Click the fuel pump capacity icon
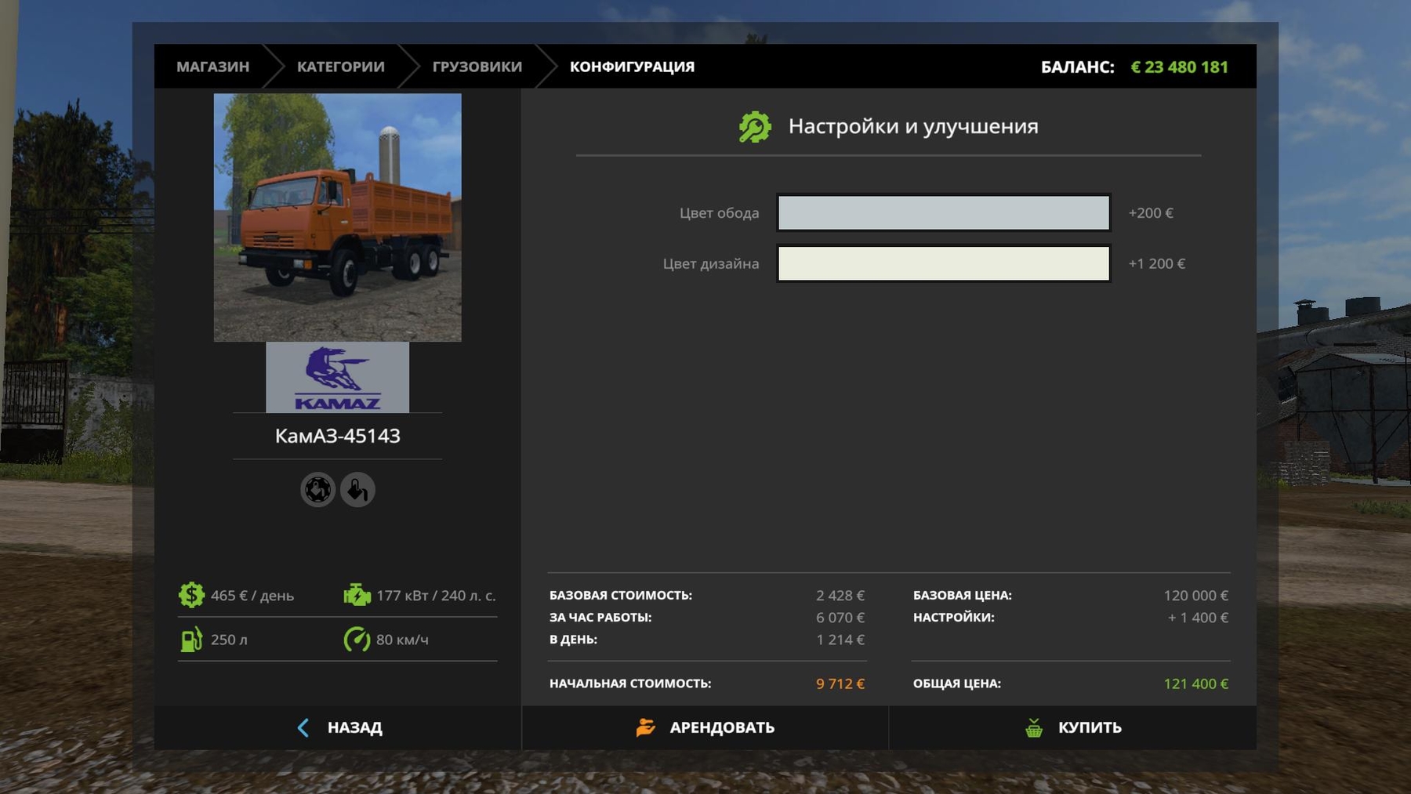 (x=191, y=640)
